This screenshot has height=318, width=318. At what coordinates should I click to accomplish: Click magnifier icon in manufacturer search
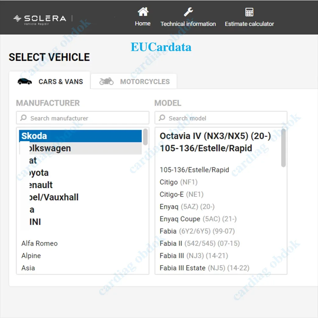pyautogui.click(x=24, y=118)
